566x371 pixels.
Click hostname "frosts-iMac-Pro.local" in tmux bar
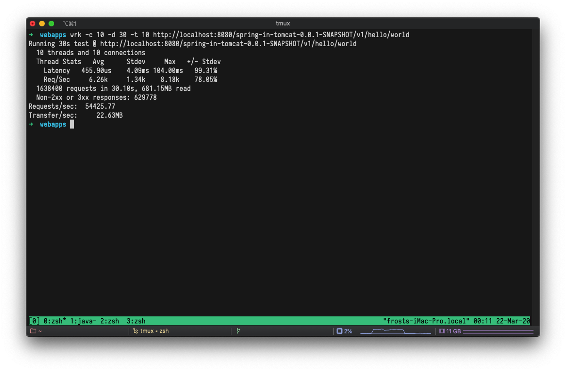click(427, 321)
